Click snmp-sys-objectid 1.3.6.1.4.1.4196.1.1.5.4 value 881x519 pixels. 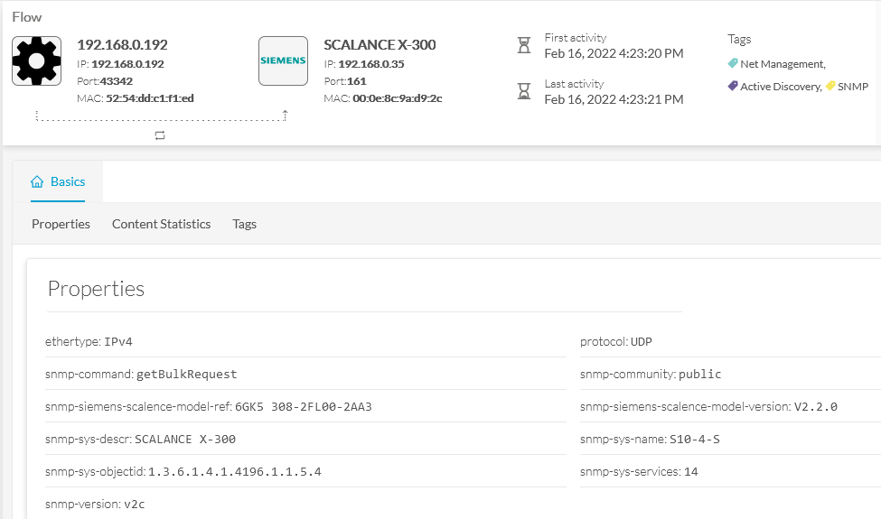click(234, 472)
